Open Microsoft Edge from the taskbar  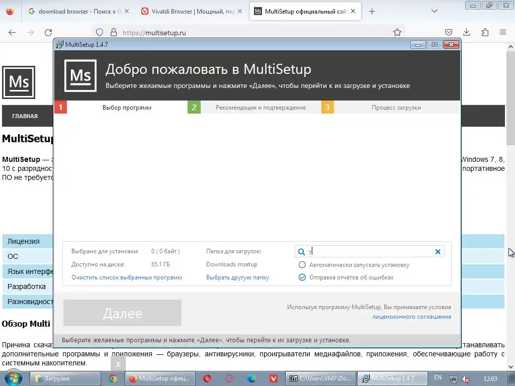[x=251, y=378]
